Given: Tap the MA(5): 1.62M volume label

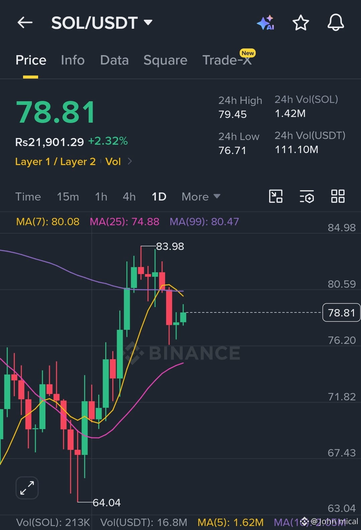Looking at the screenshot, I should (x=230, y=522).
